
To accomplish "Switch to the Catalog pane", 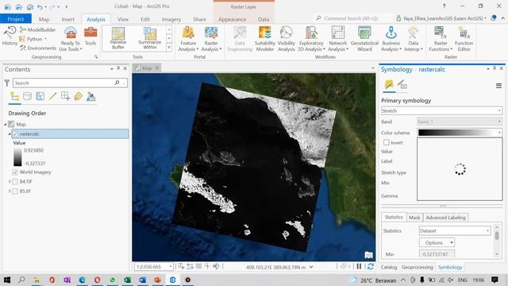I will (x=389, y=267).
